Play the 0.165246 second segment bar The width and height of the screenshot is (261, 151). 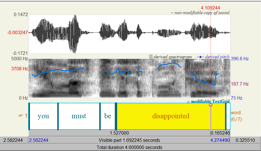coord(220,133)
